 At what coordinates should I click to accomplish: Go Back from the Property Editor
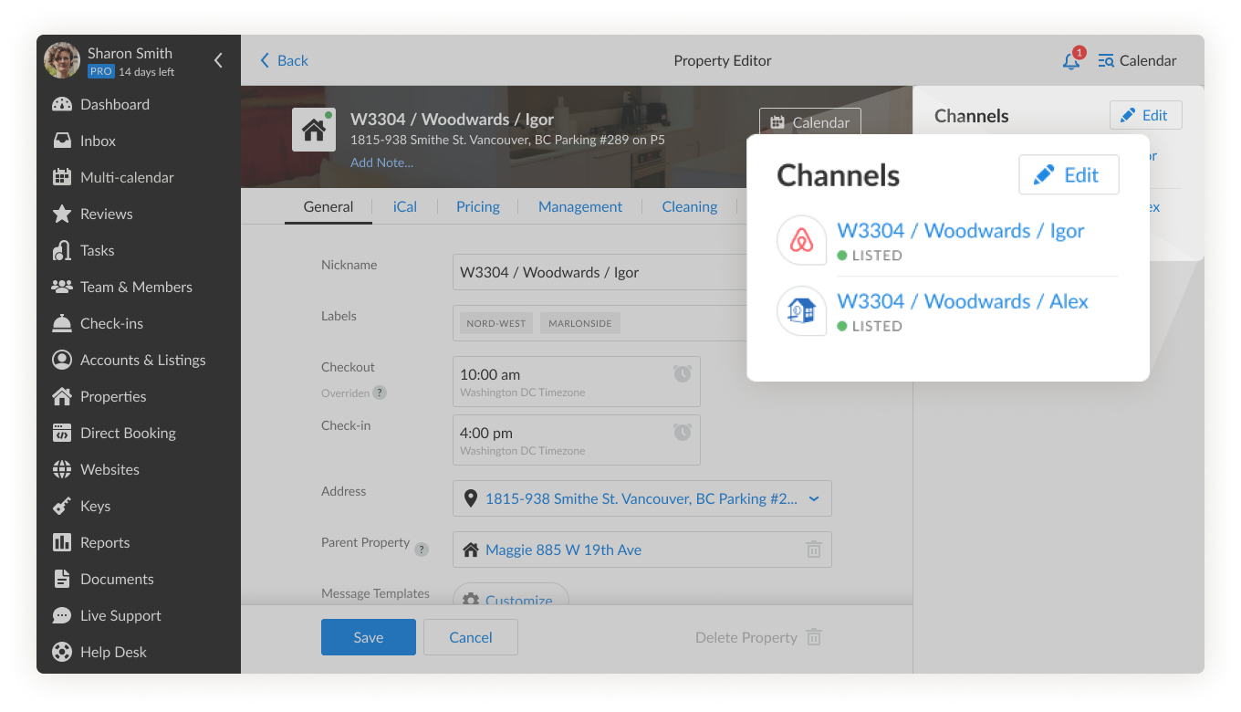tap(284, 60)
